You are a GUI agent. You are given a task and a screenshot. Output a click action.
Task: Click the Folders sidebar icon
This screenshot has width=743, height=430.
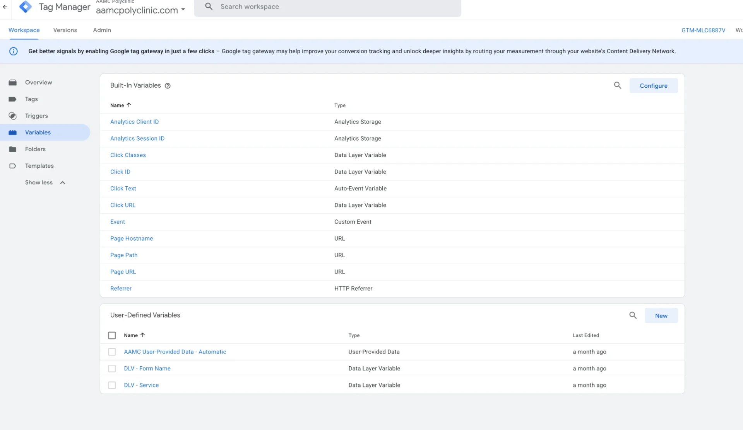click(13, 149)
